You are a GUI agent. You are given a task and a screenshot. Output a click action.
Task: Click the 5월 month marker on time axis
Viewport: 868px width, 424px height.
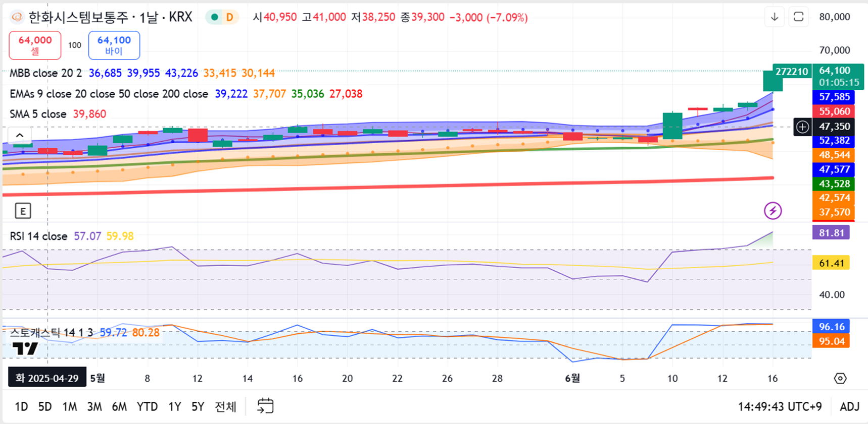tap(98, 378)
